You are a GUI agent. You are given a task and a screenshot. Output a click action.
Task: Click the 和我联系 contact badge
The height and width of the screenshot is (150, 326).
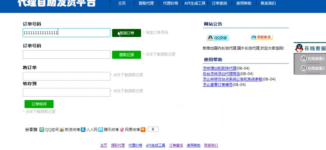coord(262,37)
